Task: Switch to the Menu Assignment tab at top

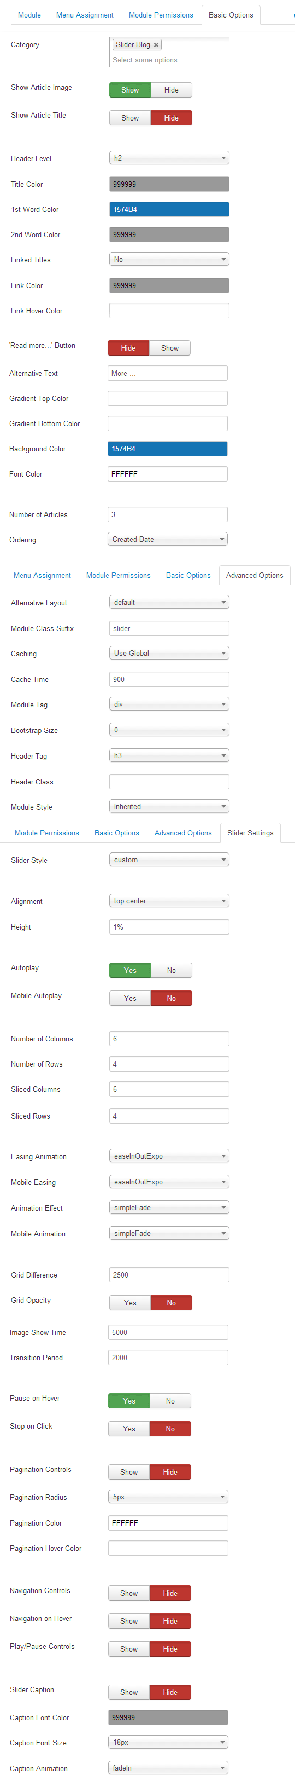Action: 85,15
